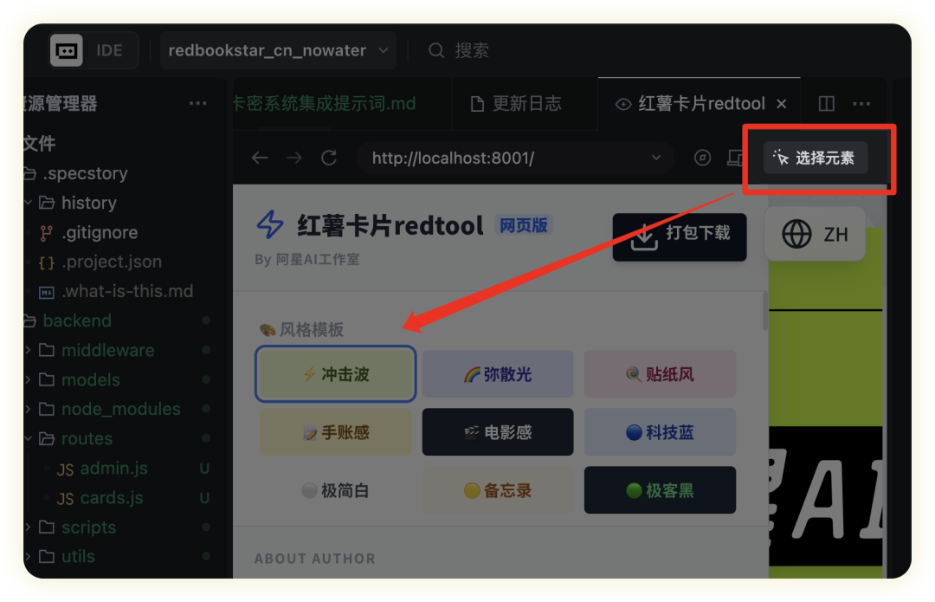This screenshot has width=935, height=602.
Task: Click the ABOUT AUTHOR heading
Action: point(315,559)
